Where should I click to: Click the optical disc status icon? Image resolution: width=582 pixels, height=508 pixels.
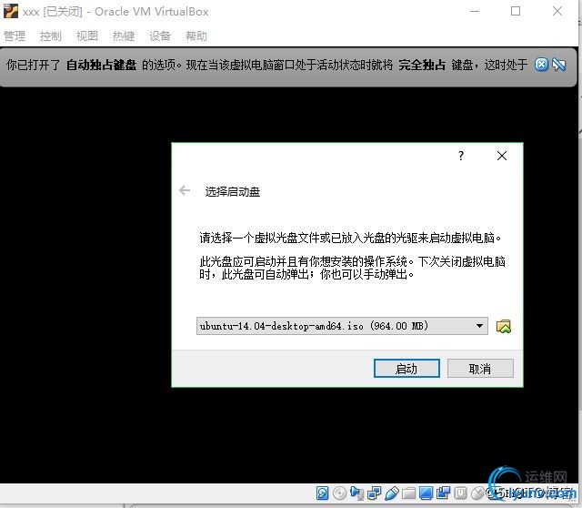[x=339, y=493]
